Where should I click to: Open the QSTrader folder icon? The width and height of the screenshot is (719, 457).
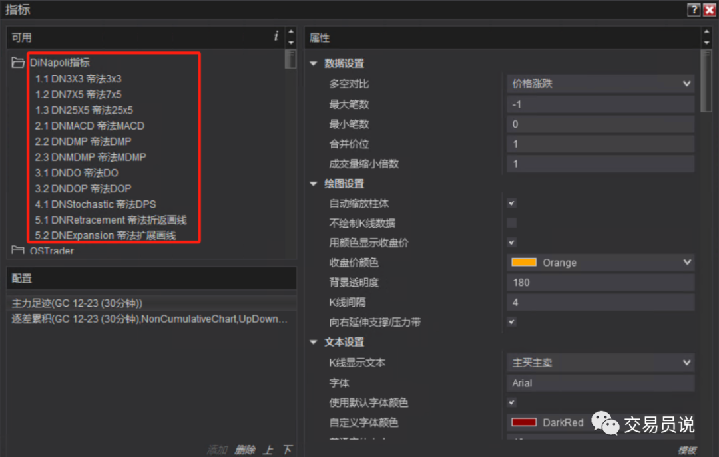pos(17,251)
